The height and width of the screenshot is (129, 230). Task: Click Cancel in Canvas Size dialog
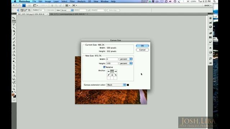(142, 50)
